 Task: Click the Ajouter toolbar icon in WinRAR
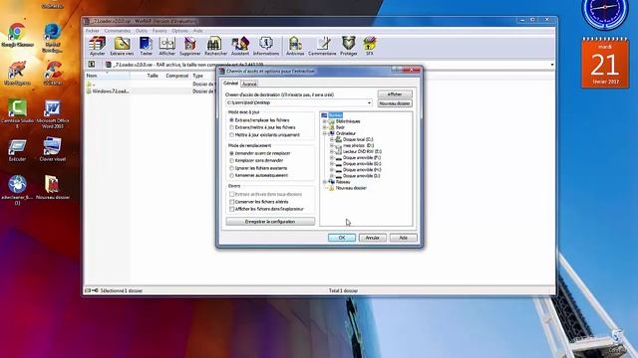pos(97,46)
